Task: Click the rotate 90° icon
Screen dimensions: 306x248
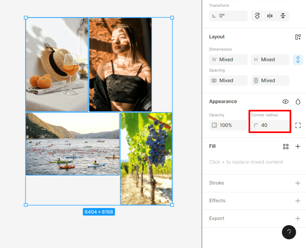Action: pos(257,16)
